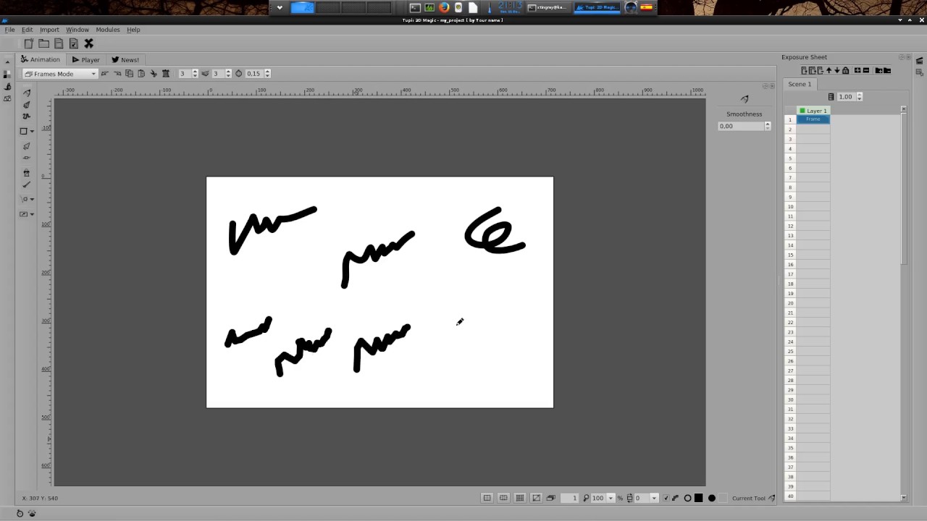Toggle full screen mode button
Screen dimensions: 927x521
(x=536, y=498)
